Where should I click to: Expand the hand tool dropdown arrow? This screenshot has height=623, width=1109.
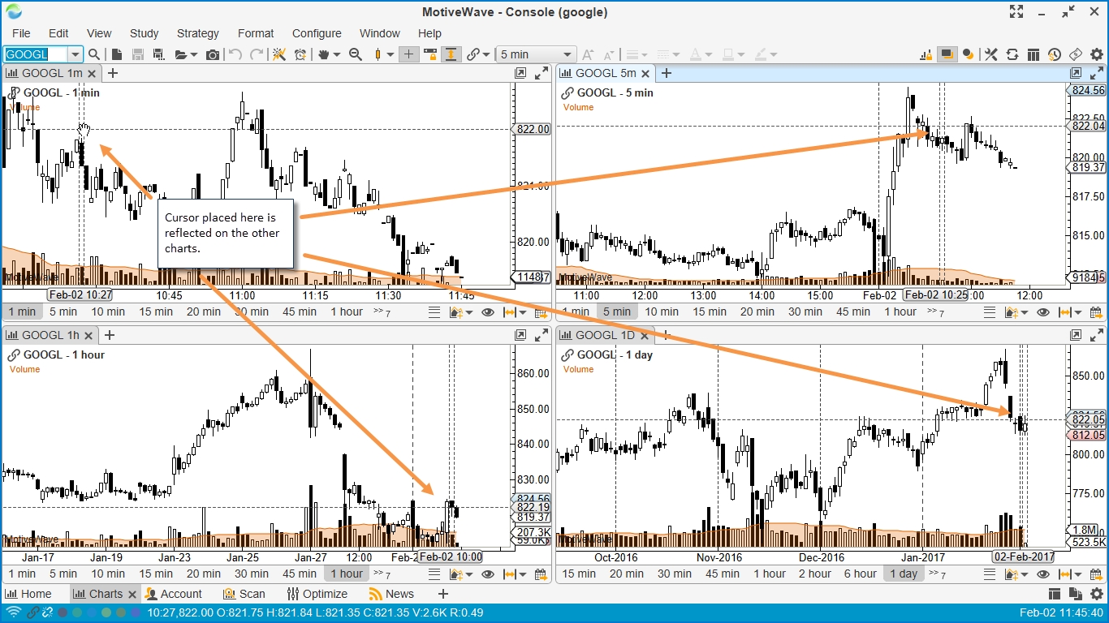click(x=335, y=55)
